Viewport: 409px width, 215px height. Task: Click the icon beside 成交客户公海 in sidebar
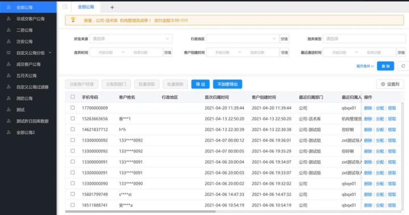coord(9,64)
